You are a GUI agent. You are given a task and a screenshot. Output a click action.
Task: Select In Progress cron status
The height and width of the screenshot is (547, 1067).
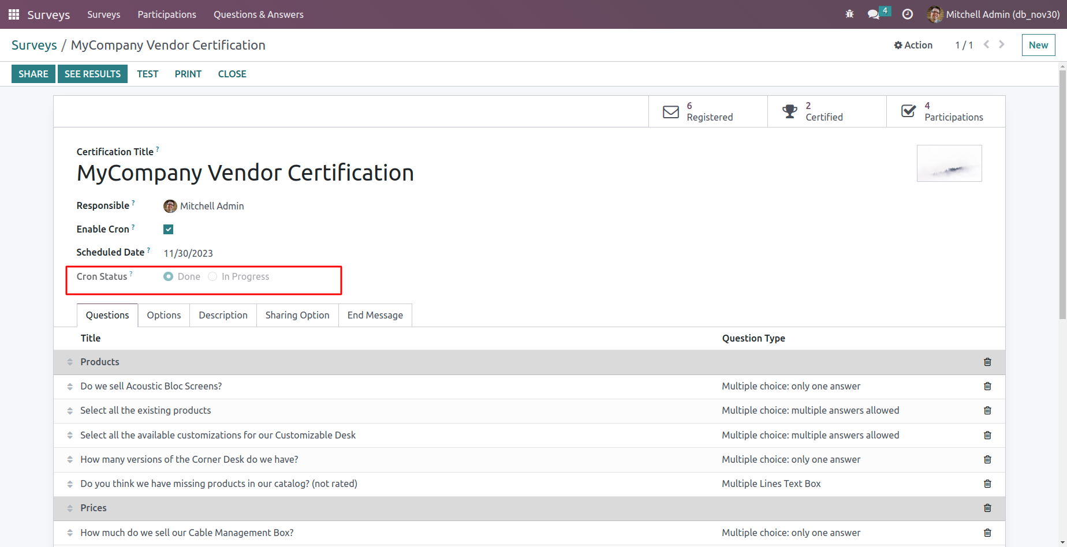click(x=212, y=277)
